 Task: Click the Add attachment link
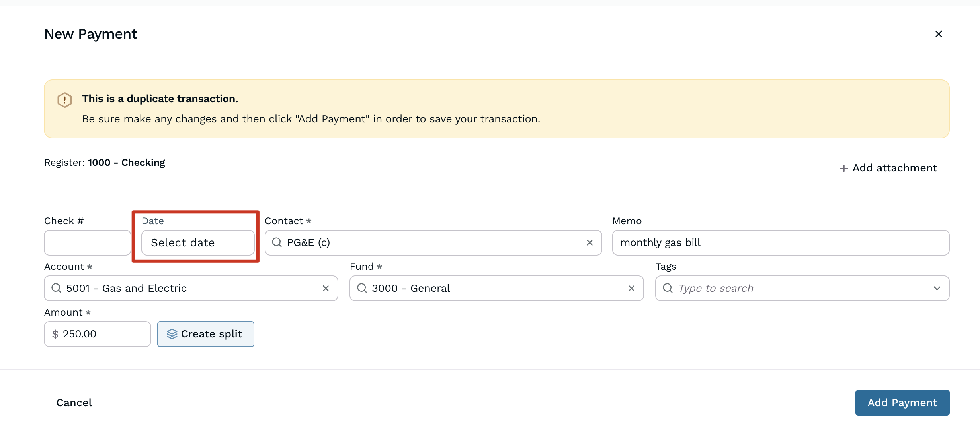click(x=894, y=168)
